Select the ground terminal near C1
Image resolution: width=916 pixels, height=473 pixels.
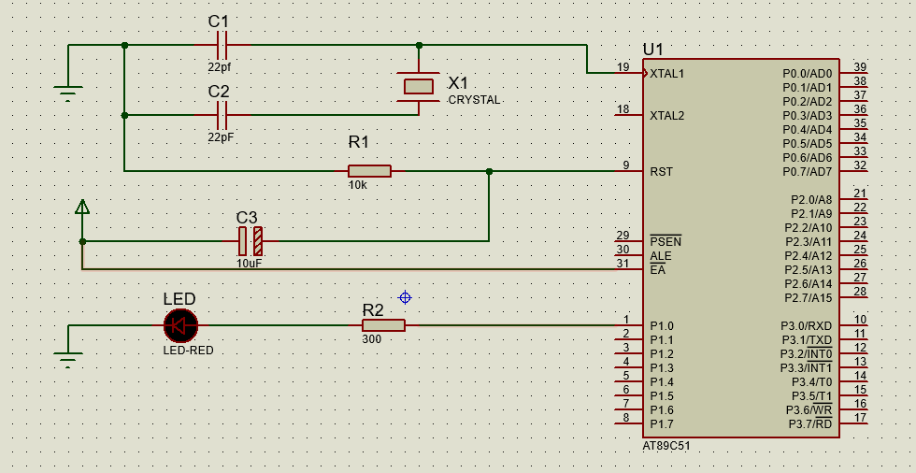68,93
